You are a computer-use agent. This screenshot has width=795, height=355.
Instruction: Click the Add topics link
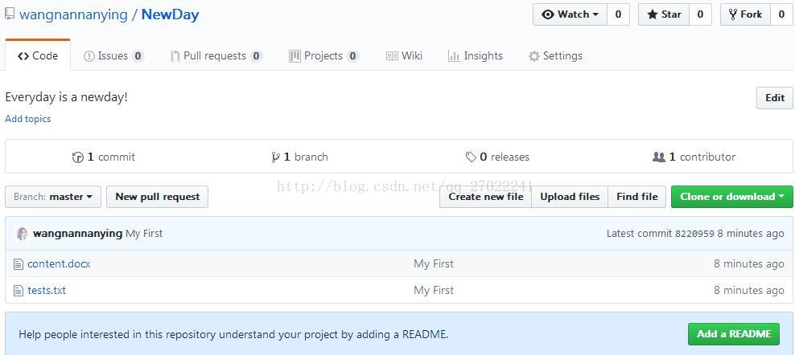pos(28,119)
